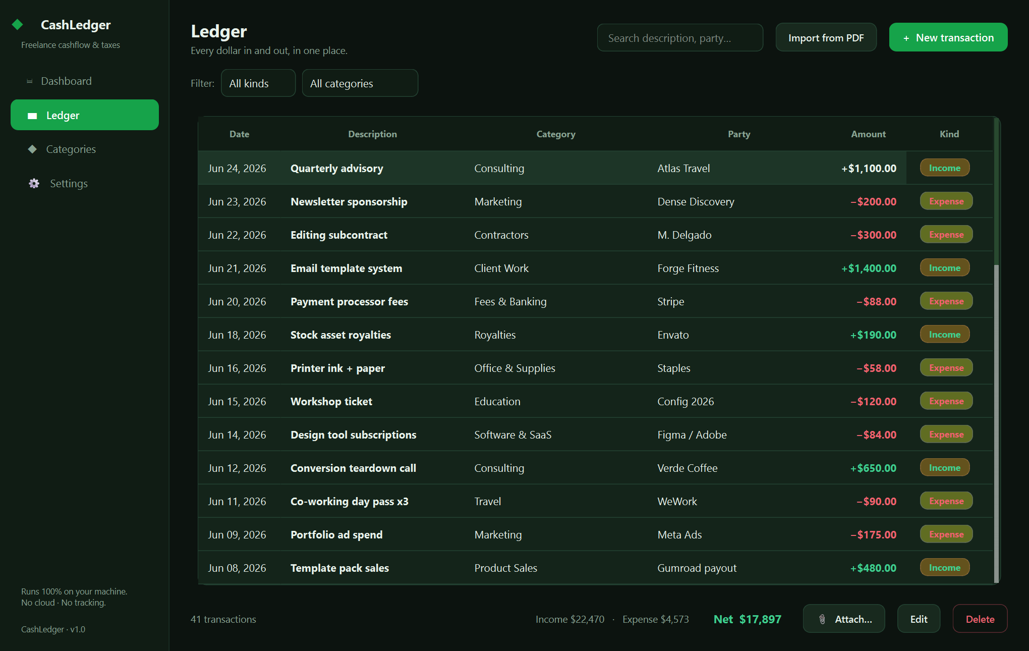
Task: Select the Editing subcontract transaction
Action: (595, 235)
